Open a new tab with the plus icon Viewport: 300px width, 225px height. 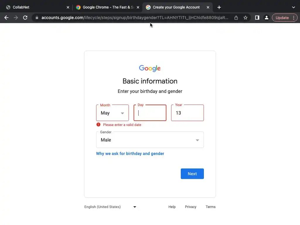click(x=219, y=7)
